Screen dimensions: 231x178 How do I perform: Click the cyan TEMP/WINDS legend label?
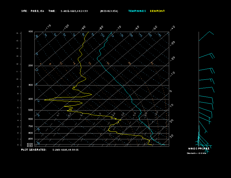137,11
